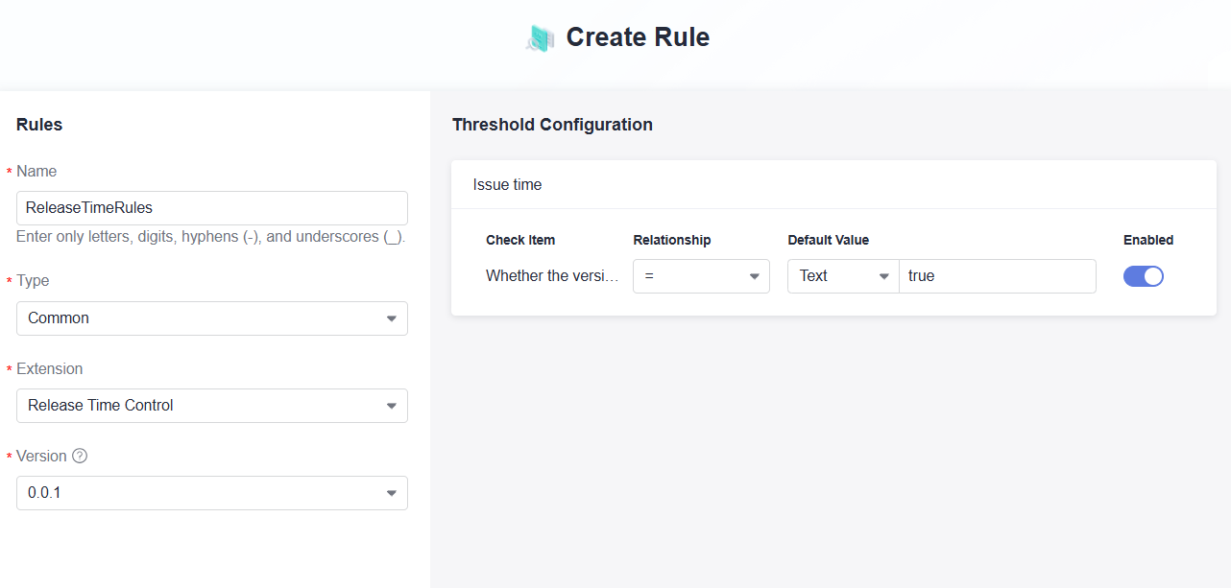The image size is (1231, 588).
Task: Open the Relationship dropdown showing equals sign
Action: (x=700, y=276)
